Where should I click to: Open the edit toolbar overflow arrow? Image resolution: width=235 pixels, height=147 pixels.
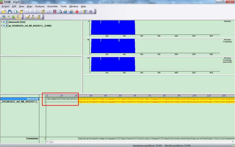point(43,17)
